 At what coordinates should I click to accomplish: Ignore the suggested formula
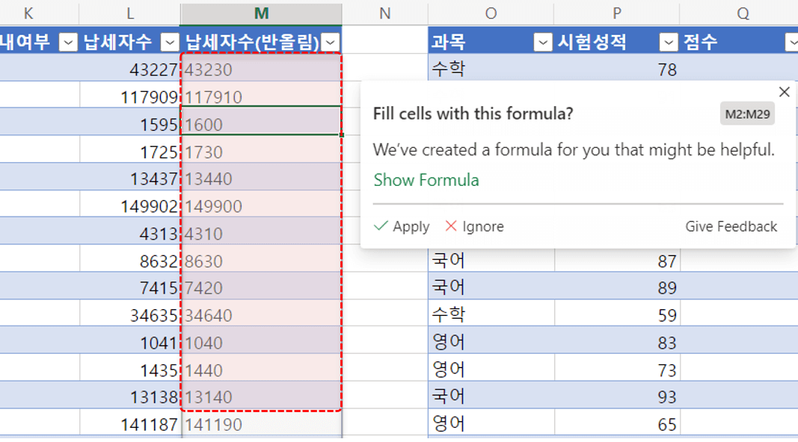pyautogui.click(x=474, y=226)
